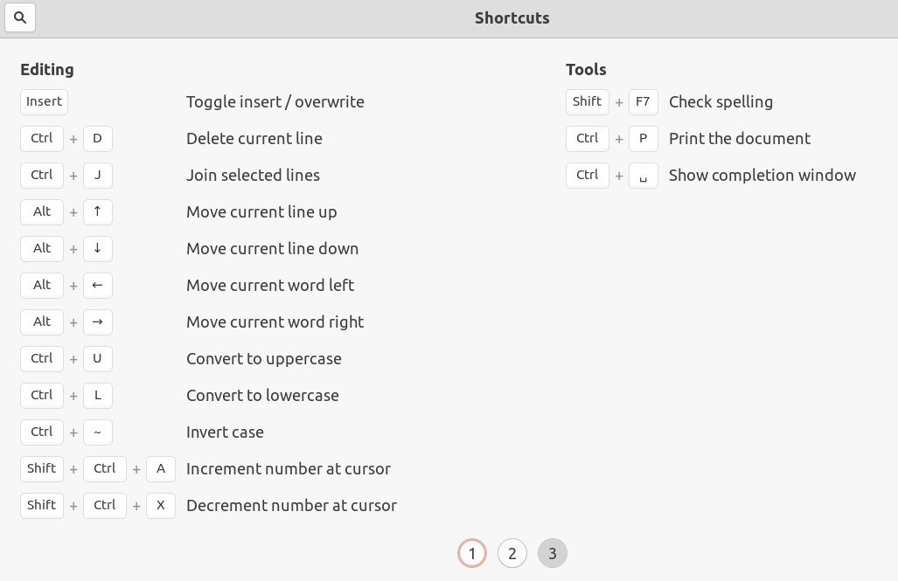The width and height of the screenshot is (898, 581).
Task: Click the Editing section heading
Action: tap(47, 70)
